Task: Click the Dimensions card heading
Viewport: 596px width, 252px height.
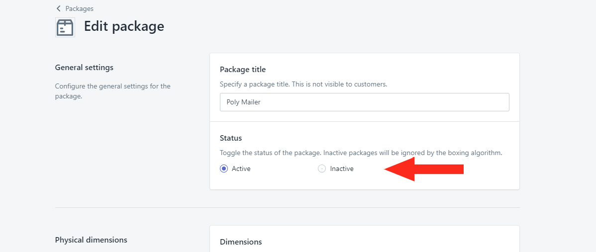Action: pyautogui.click(x=241, y=242)
